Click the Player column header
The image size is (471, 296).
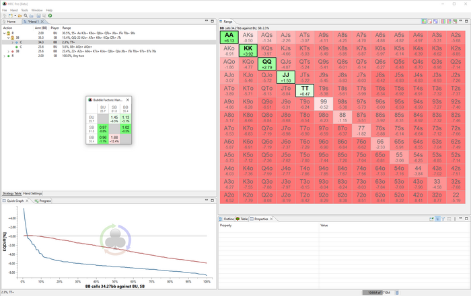pyautogui.click(x=55, y=28)
